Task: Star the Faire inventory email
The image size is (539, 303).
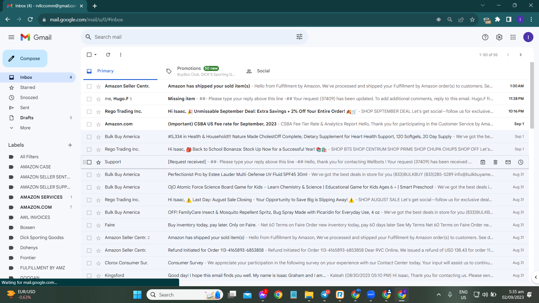Action: (99, 225)
